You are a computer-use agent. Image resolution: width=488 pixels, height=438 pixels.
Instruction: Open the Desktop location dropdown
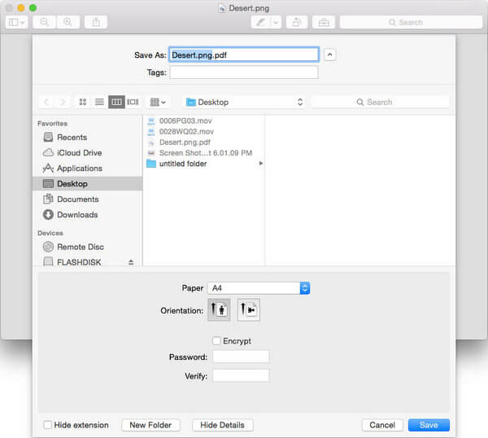pyautogui.click(x=244, y=102)
